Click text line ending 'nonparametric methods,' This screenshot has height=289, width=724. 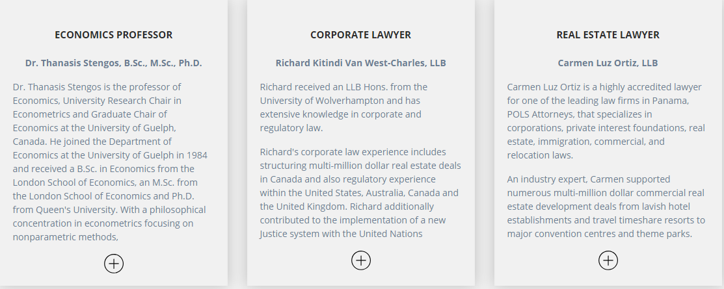(x=66, y=237)
